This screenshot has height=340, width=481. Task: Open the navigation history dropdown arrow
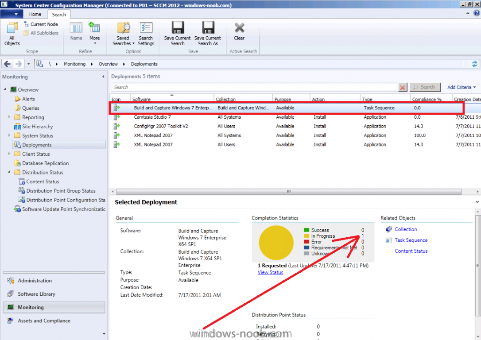(x=28, y=64)
